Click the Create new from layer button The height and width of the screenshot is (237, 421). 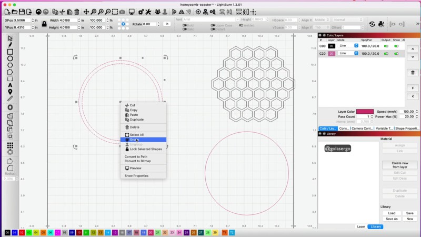(399, 165)
